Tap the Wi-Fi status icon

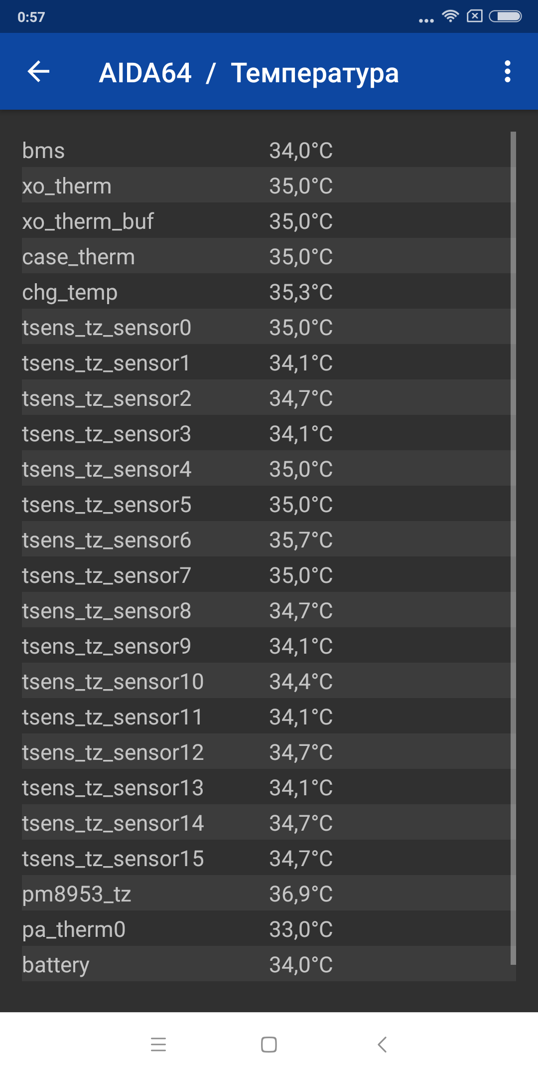coord(450,16)
